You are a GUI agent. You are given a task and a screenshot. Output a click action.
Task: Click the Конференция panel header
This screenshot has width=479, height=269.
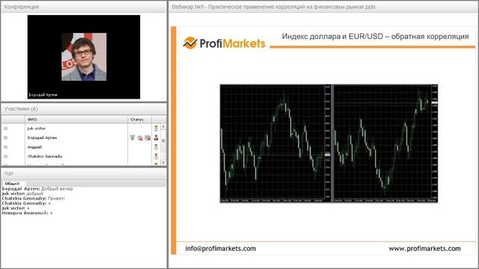point(84,7)
